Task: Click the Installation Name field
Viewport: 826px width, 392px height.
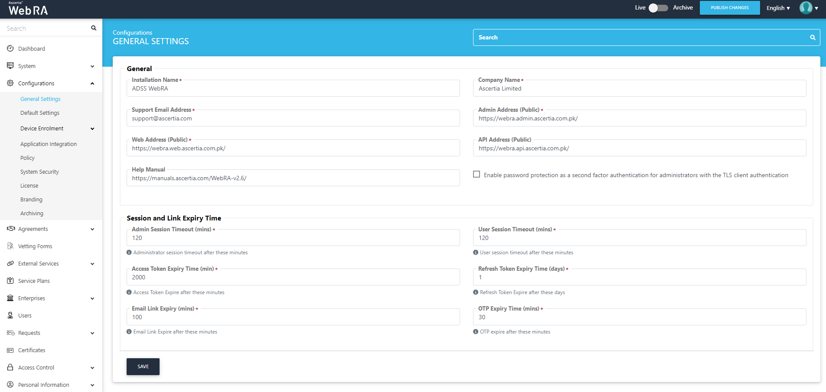Action: pyautogui.click(x=293, y=88)
